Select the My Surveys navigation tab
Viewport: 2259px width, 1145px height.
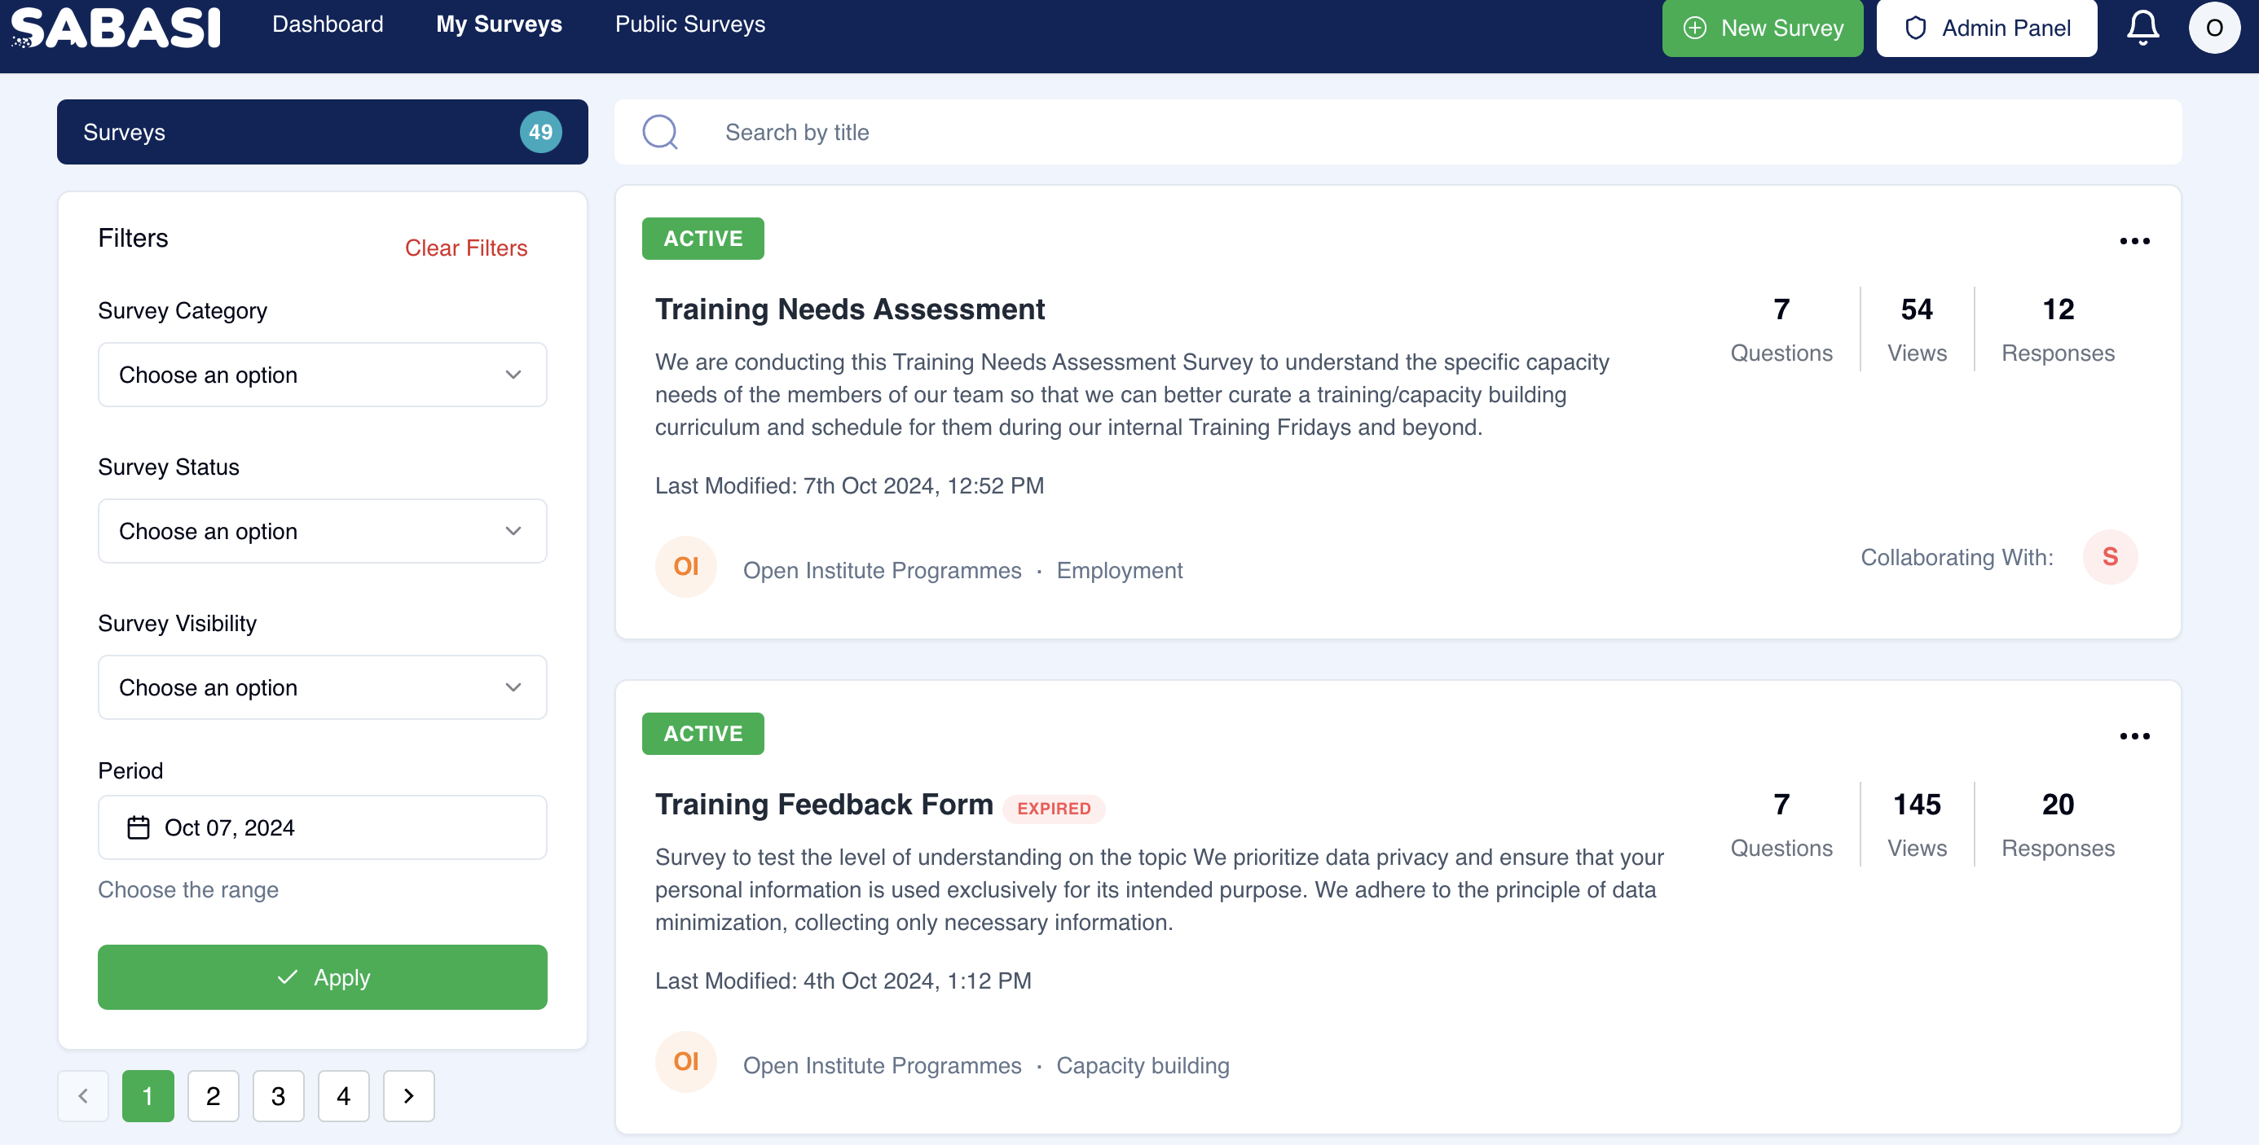[498, 24]
